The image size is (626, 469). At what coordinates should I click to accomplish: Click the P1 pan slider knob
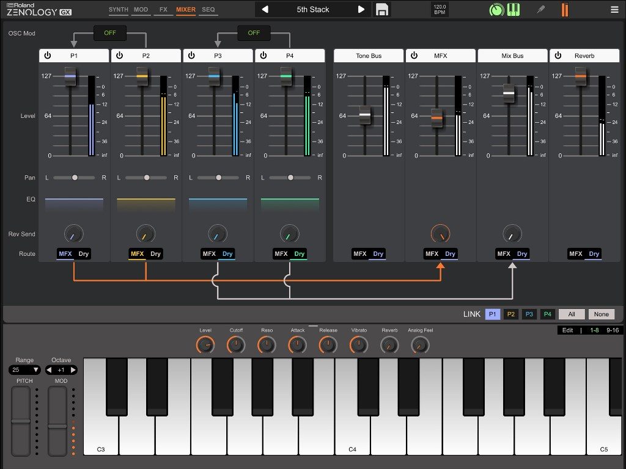tap(75, 178)
